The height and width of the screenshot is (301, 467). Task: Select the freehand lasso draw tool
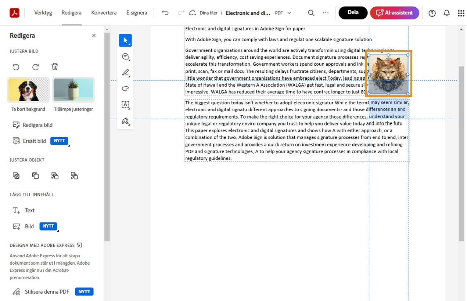coord(125,88)
